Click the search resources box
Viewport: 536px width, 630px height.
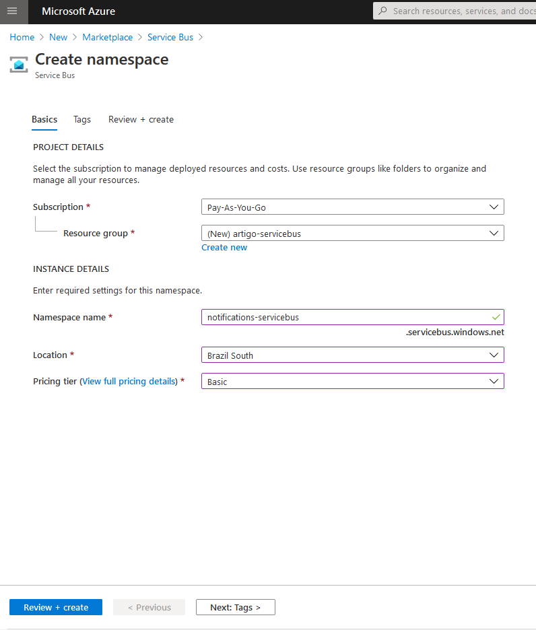(x=455, y=11)
